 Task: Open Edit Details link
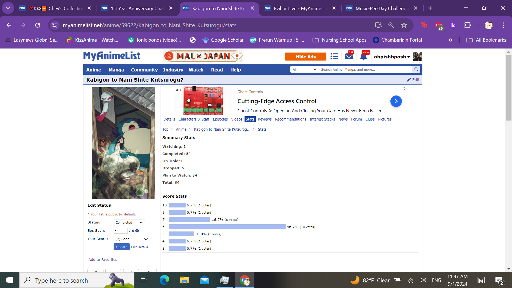coord(139,247)
